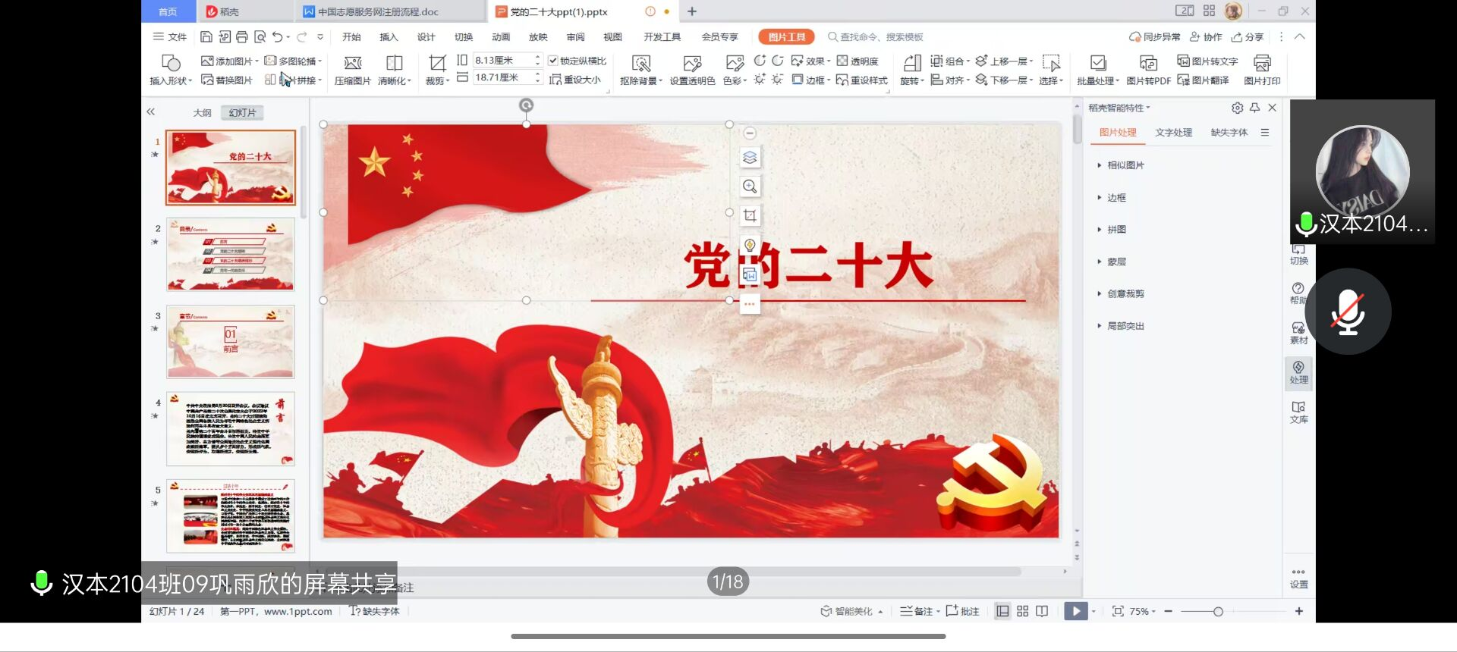Open the 动画 (Animation) ribbon tab
1457x652 pixels.
click(x=501, y=36)
